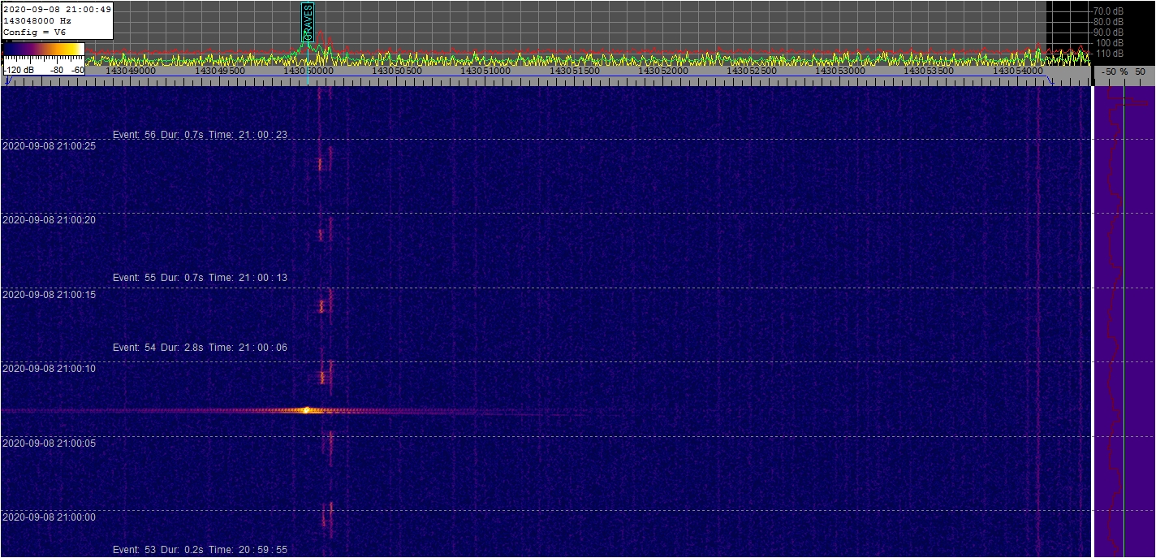Click the '-70.0 dB' amplitude scale label
1156x558 pixels.
pos(1108,11)
